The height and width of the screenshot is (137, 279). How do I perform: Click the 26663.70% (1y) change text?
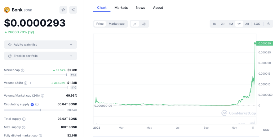[19, 32]
